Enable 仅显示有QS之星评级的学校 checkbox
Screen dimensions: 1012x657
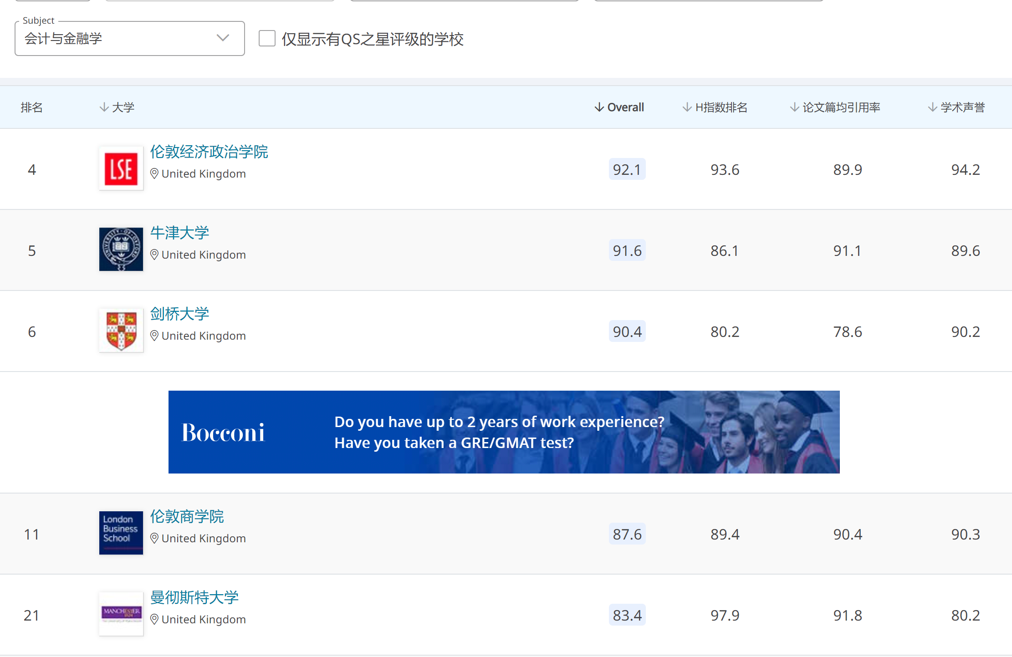(x=267, y=39)
